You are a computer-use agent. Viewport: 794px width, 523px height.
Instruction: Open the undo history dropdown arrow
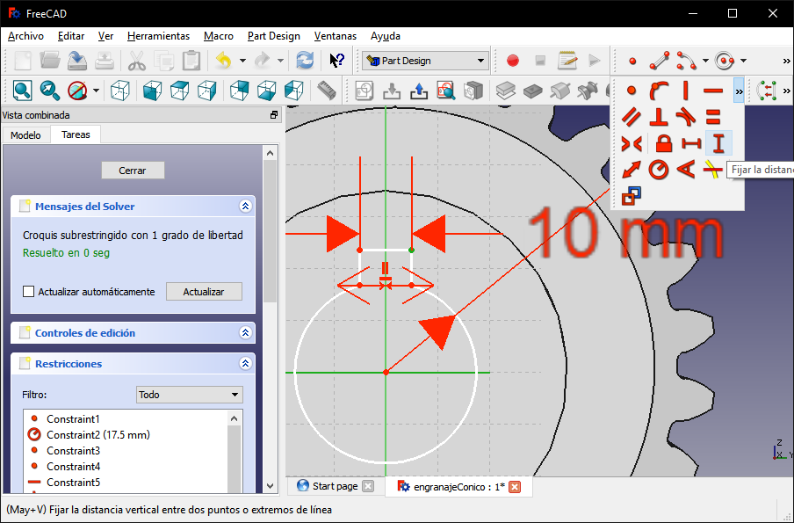[x=242, y=61]
